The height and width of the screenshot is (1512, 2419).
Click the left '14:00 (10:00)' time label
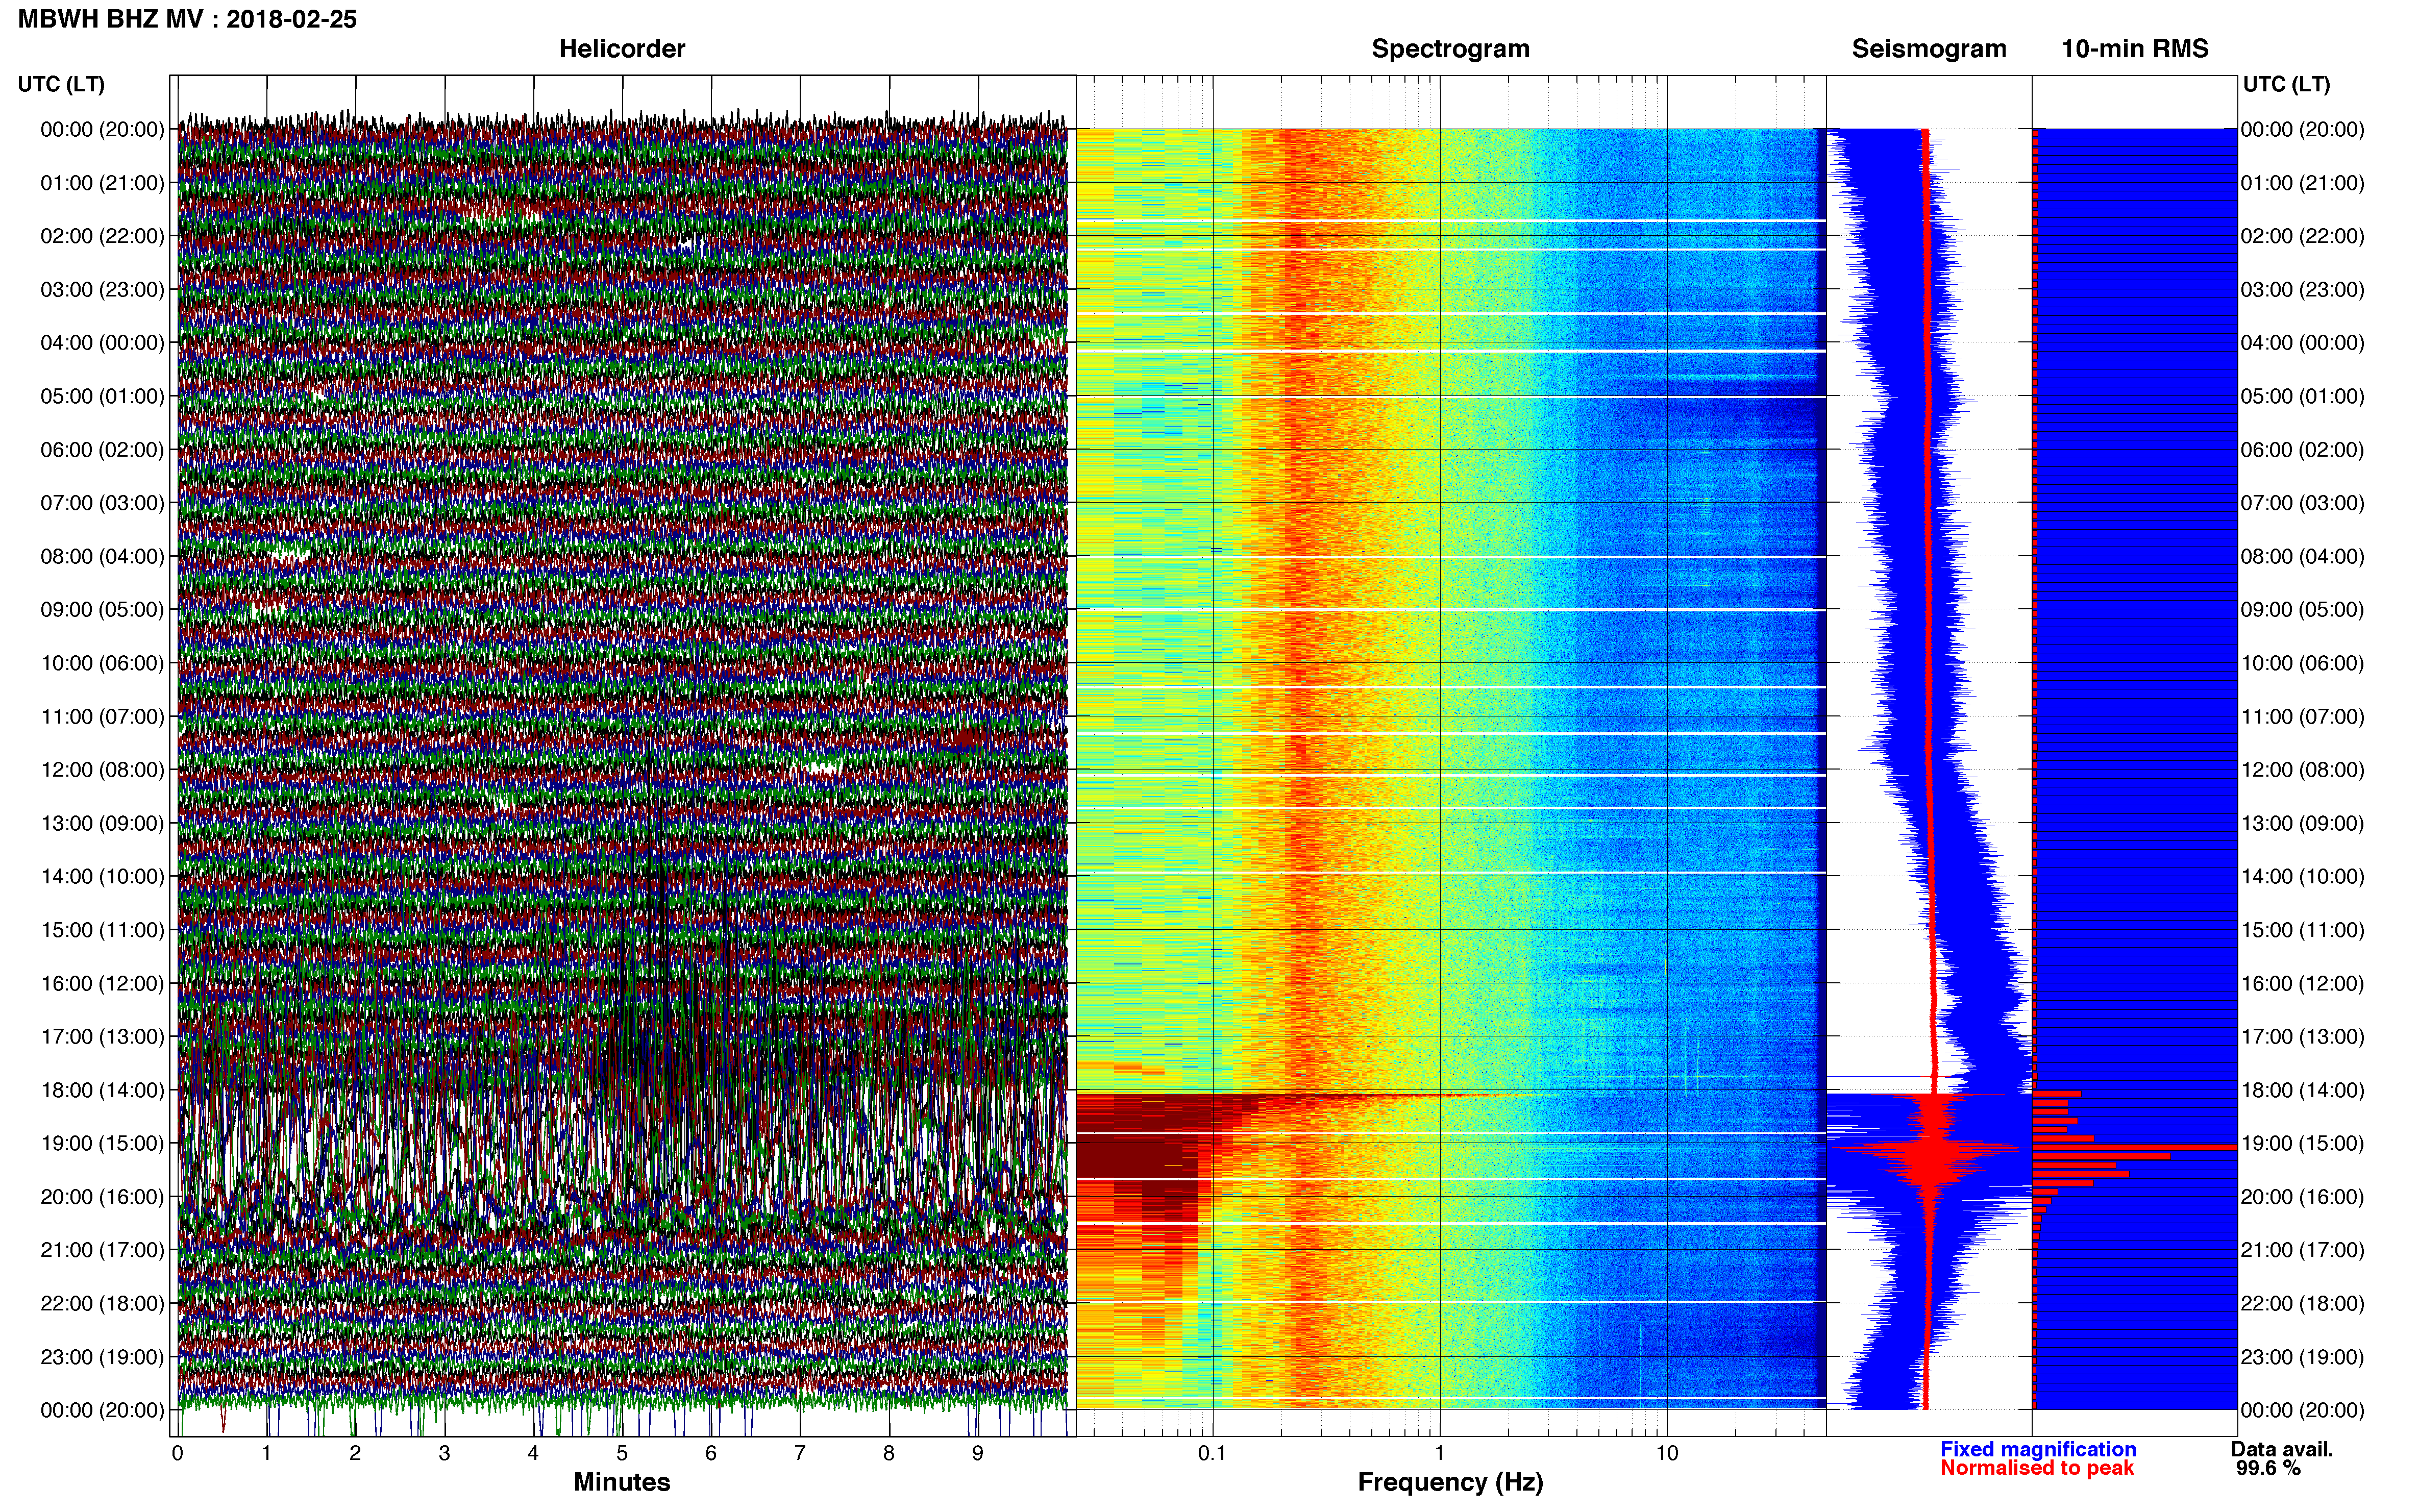click(102, 877)
